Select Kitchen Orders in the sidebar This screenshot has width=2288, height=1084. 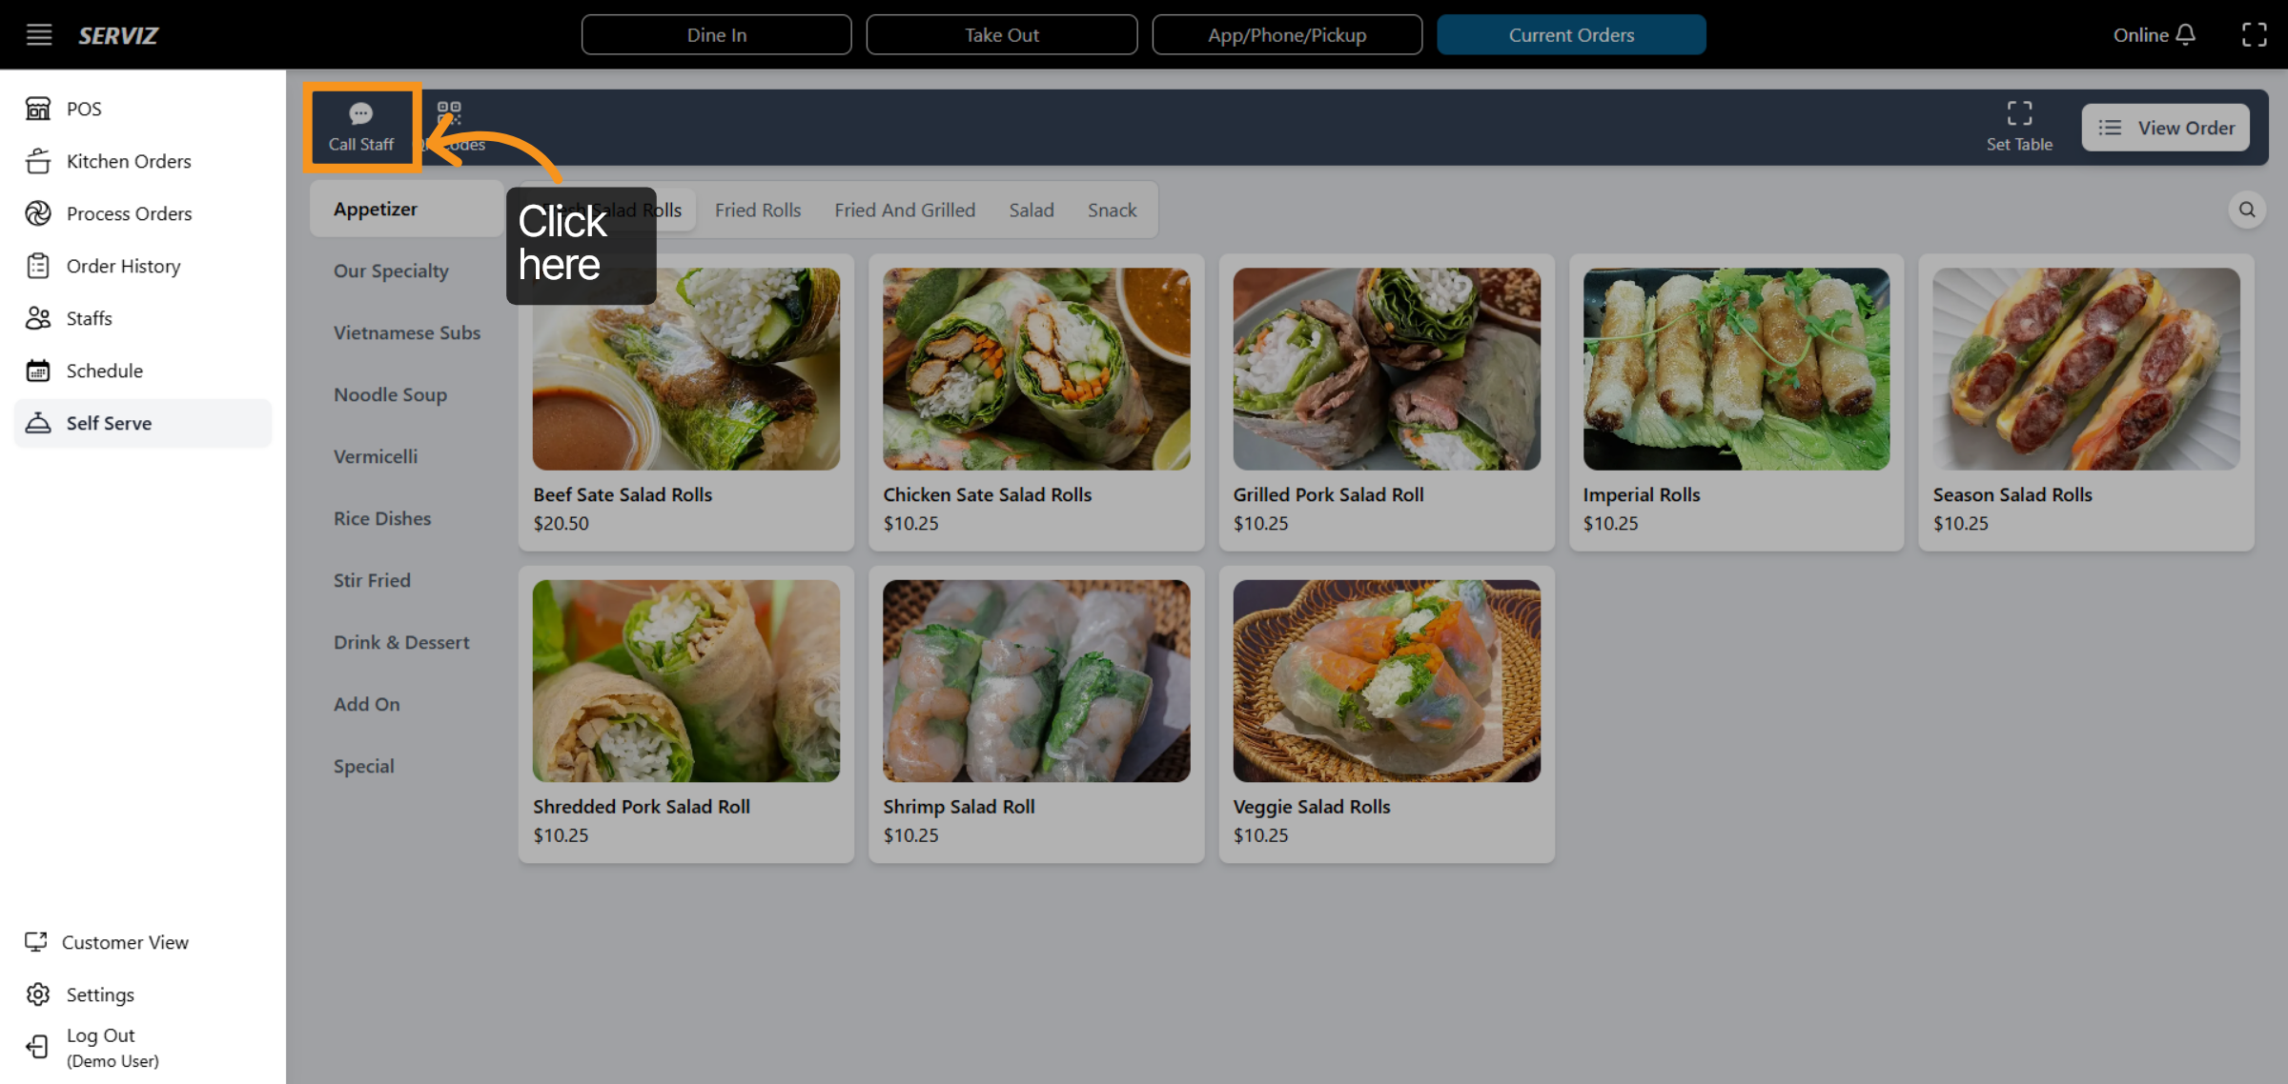tap(129, 161)
